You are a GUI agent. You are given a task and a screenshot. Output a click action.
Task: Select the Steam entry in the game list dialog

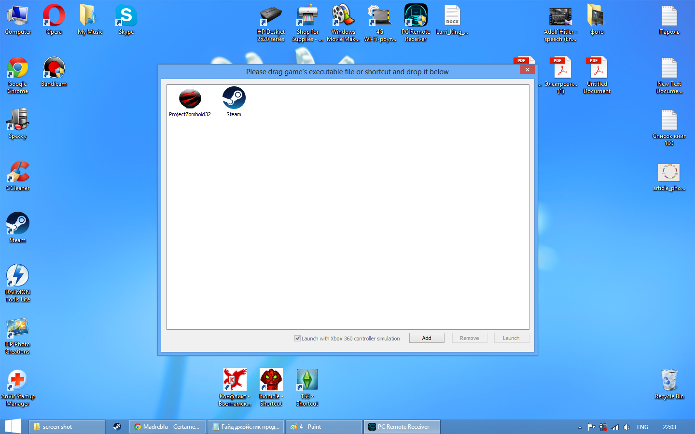click(234, 102)
